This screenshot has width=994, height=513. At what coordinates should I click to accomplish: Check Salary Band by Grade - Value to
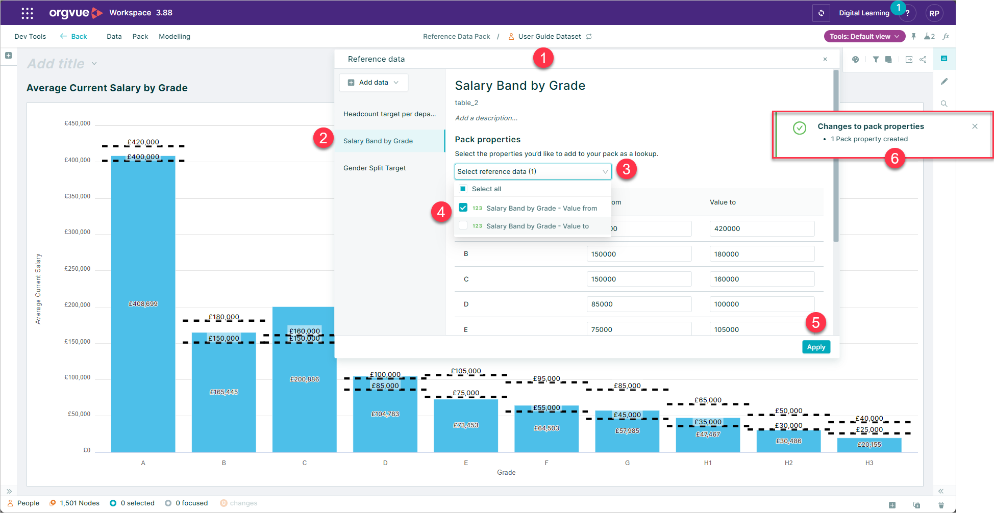(463, 225)
